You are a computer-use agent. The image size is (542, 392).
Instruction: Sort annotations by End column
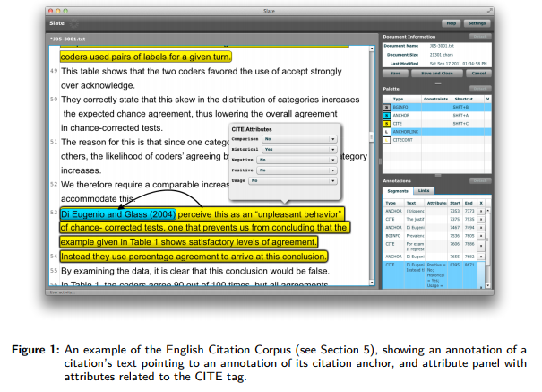469,203
